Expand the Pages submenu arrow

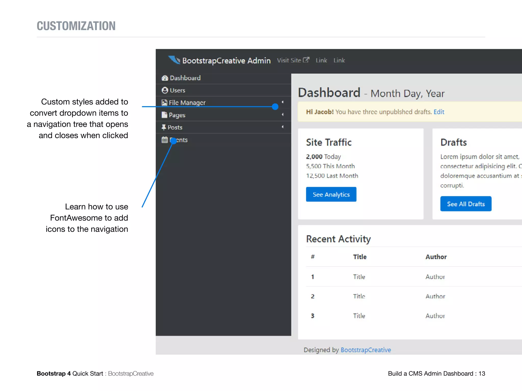point(282,115)
